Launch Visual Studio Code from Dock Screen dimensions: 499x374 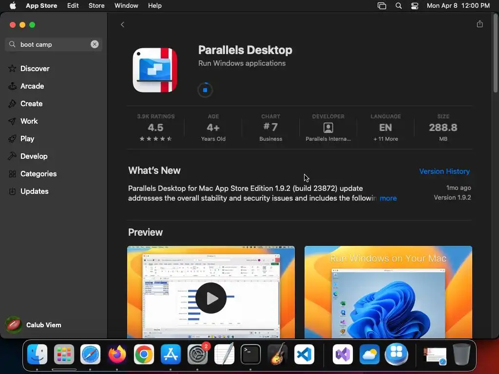(x=304, y=354)
